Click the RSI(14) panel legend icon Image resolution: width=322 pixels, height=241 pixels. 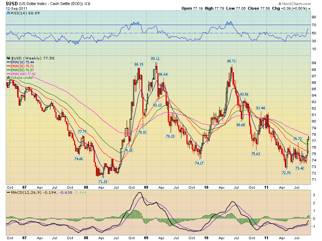tap(8, 13)
